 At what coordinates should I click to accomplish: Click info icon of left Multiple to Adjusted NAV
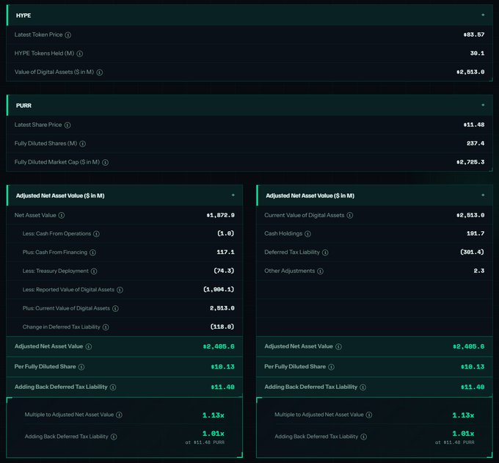[119, 415]
